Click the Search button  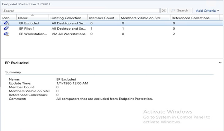point(180,10)
